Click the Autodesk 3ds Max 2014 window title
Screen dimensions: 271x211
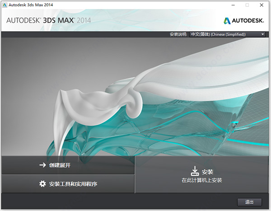31,5
